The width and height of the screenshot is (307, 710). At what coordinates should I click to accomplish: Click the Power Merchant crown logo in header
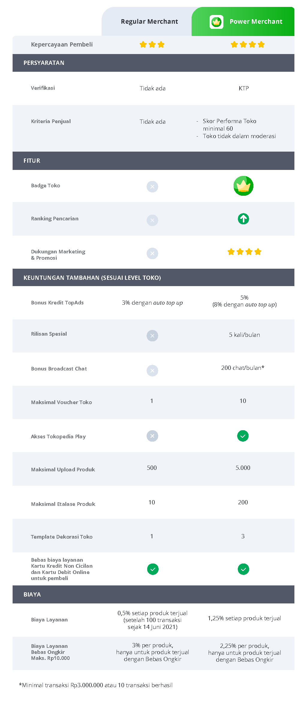(x=216, y=22)
